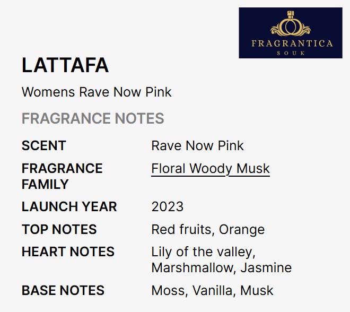Click the LATTAFA brand heading
The image size is (350, 312).
[65, 65]
